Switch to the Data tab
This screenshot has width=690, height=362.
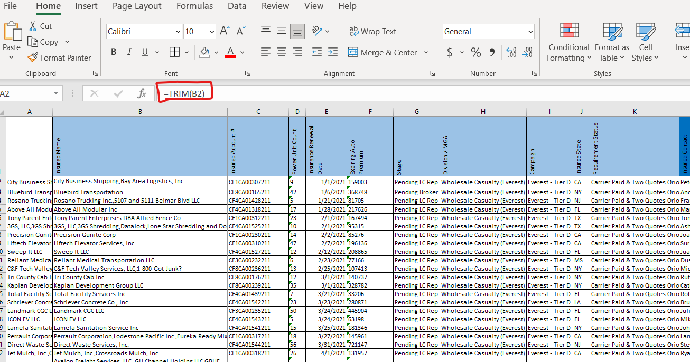237,6
